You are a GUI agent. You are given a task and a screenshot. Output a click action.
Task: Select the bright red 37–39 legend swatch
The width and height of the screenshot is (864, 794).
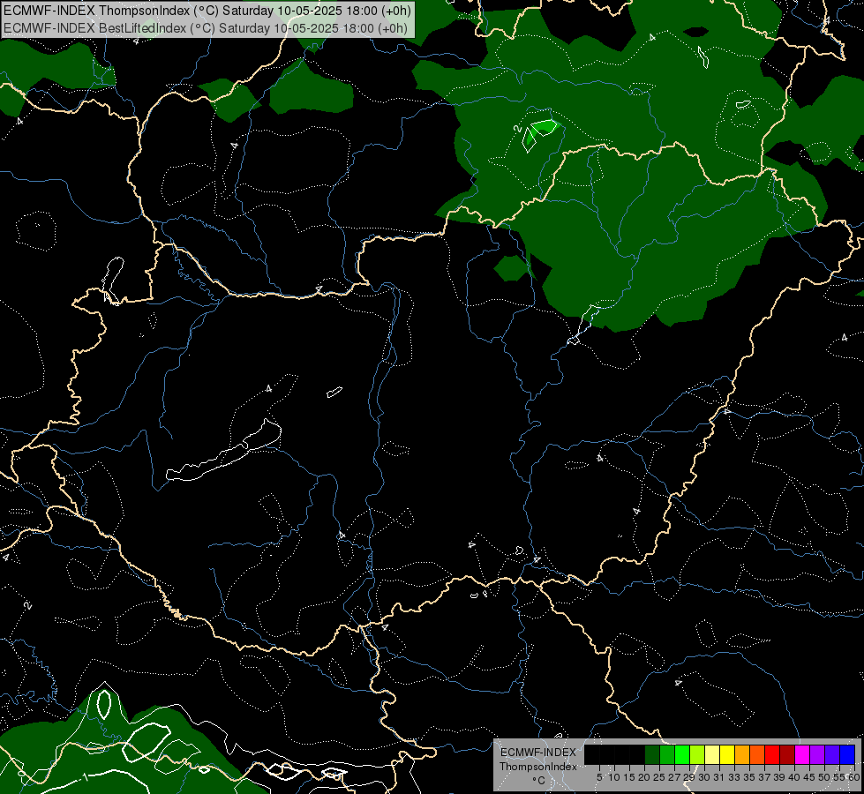tap(772, 754)
